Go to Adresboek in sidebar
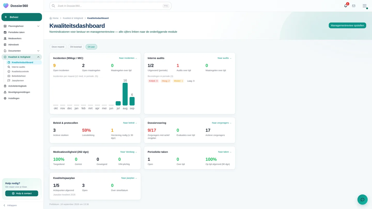372x209 pixels. click(22, 45)
